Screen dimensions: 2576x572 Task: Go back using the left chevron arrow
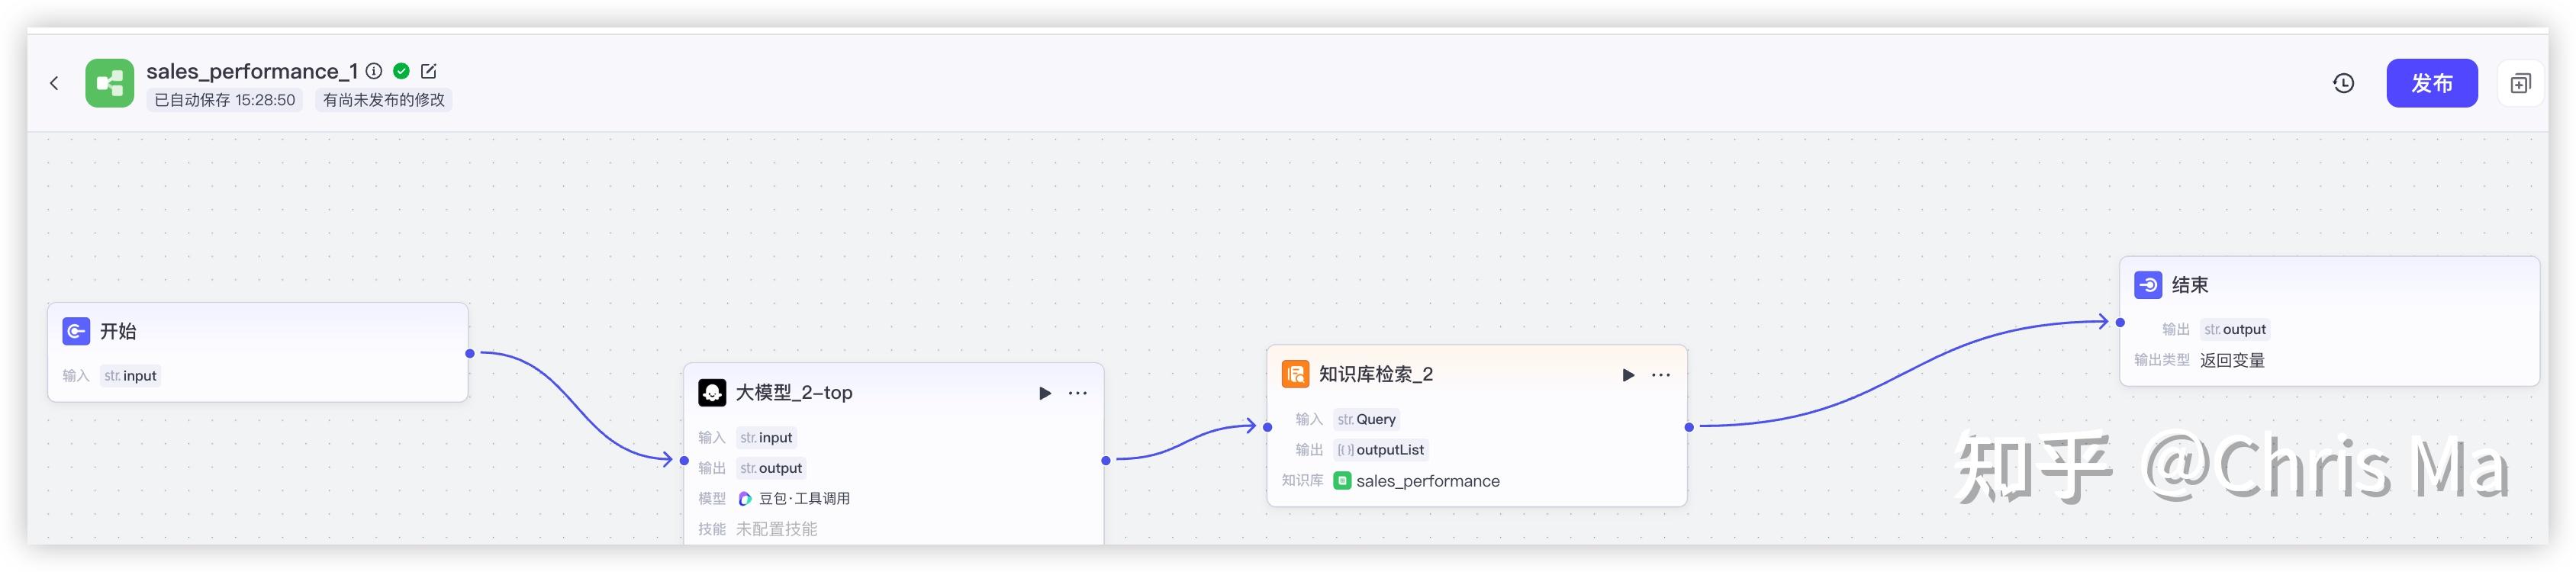click(54, 83)
